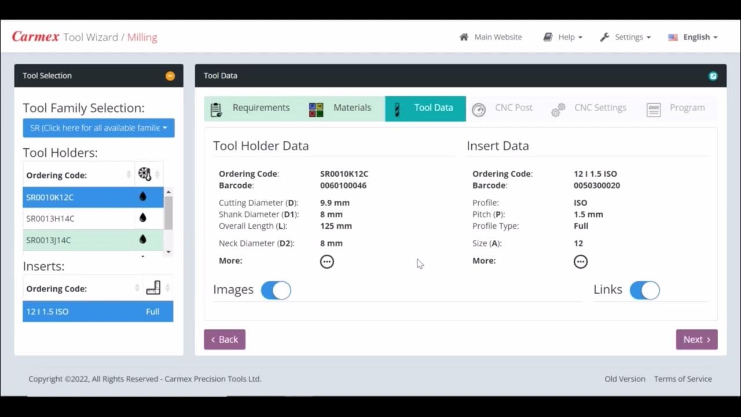Click the Main Website home icon
Screen dimensions: 741x417
click(464, 37)
